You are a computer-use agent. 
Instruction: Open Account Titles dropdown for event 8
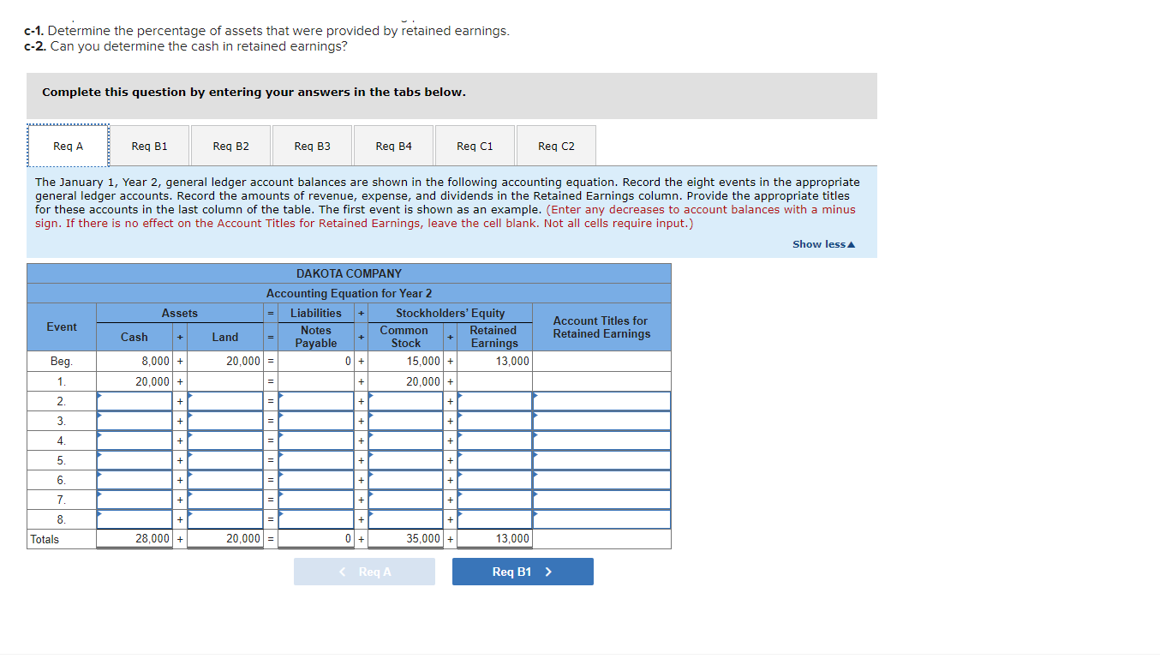point(601,519)
